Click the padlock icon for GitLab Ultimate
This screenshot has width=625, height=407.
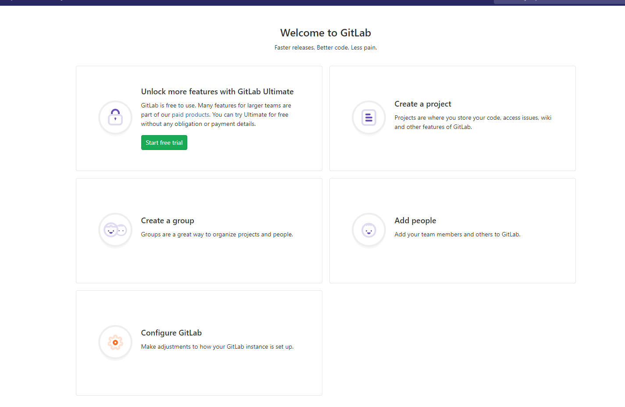point(115,118)
